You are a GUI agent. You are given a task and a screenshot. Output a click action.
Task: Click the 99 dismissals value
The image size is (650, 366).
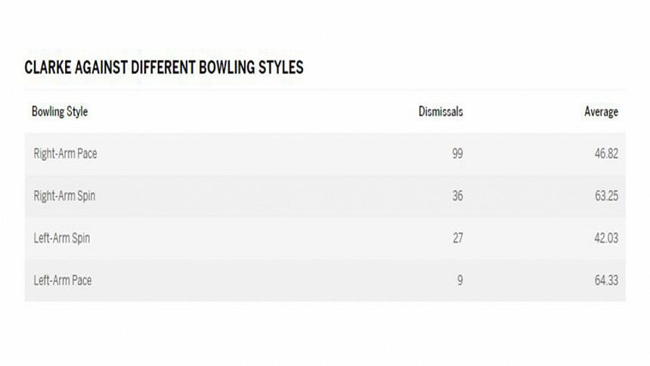457,154
